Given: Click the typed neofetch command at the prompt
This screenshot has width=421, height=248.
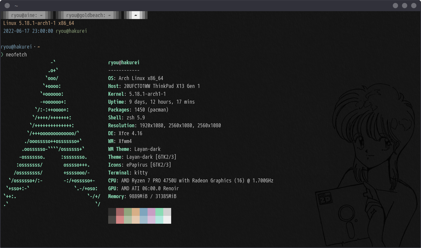Looking at the screenshot, I should pos(16,54).
